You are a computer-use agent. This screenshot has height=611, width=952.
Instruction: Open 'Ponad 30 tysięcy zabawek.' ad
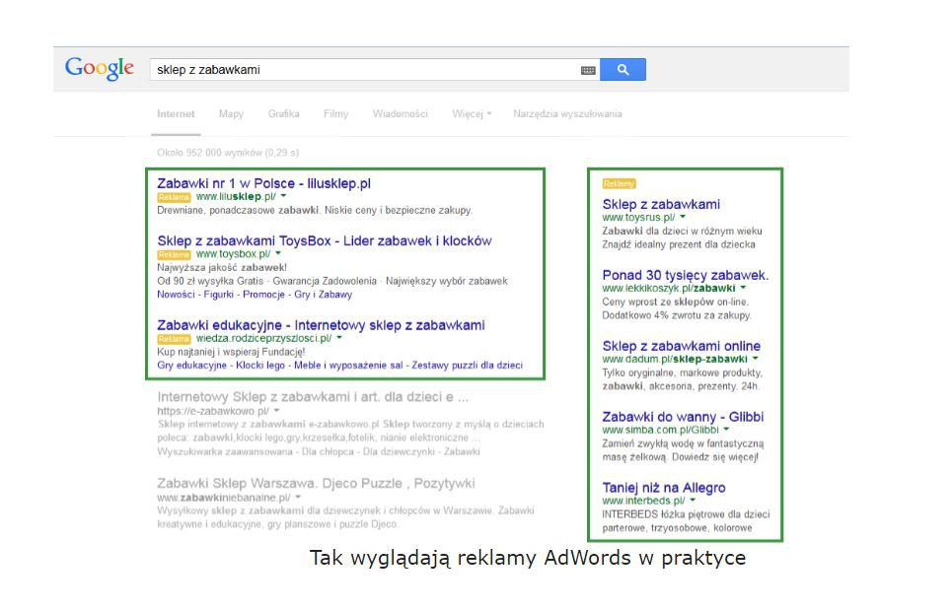(685, 275)
